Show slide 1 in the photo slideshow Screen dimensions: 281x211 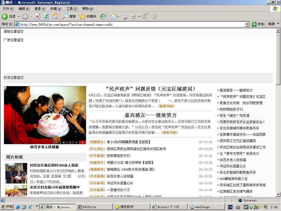tap(57, 142)
